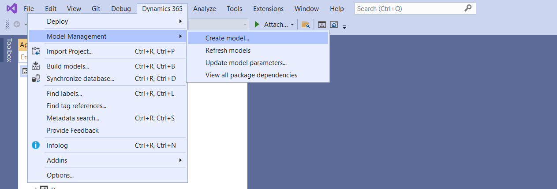The image size is (557, 189).
Task: Click the Ctrl+R, Ctrl+D shortcut text
Action: (155, 78)
